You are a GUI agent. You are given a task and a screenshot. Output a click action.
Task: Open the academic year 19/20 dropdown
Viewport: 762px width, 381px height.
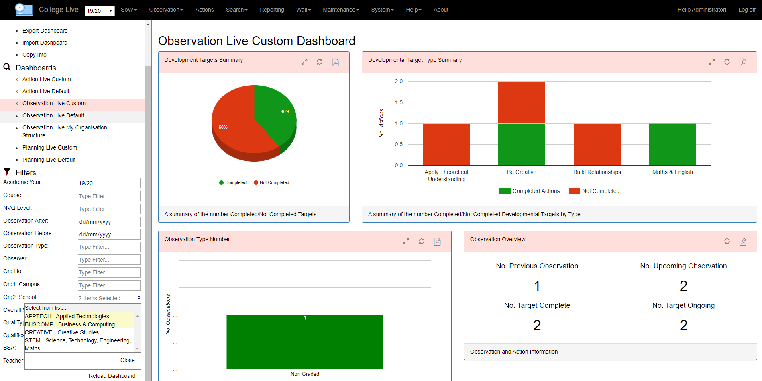tap(99, 11)
